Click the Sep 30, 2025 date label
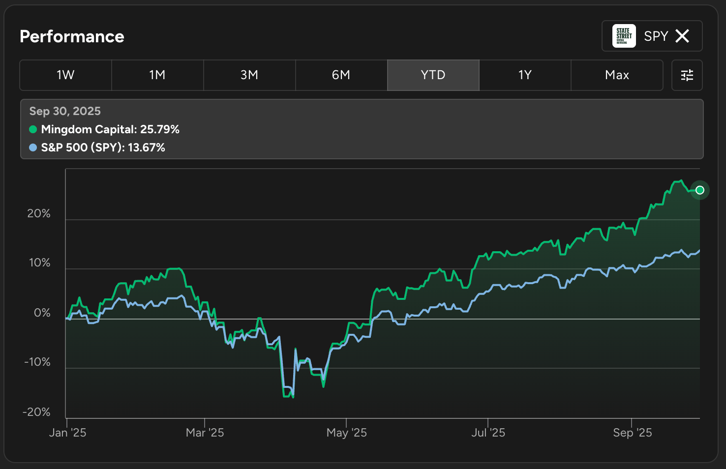Viewport: 726px width, 469px height. coord(65,111)
